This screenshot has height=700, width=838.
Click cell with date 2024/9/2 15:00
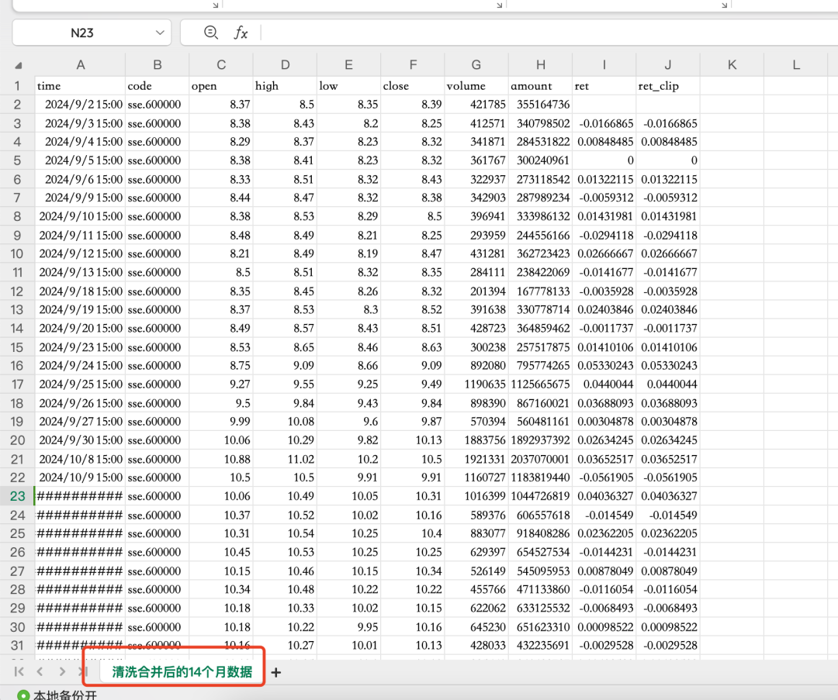(80, 105)
